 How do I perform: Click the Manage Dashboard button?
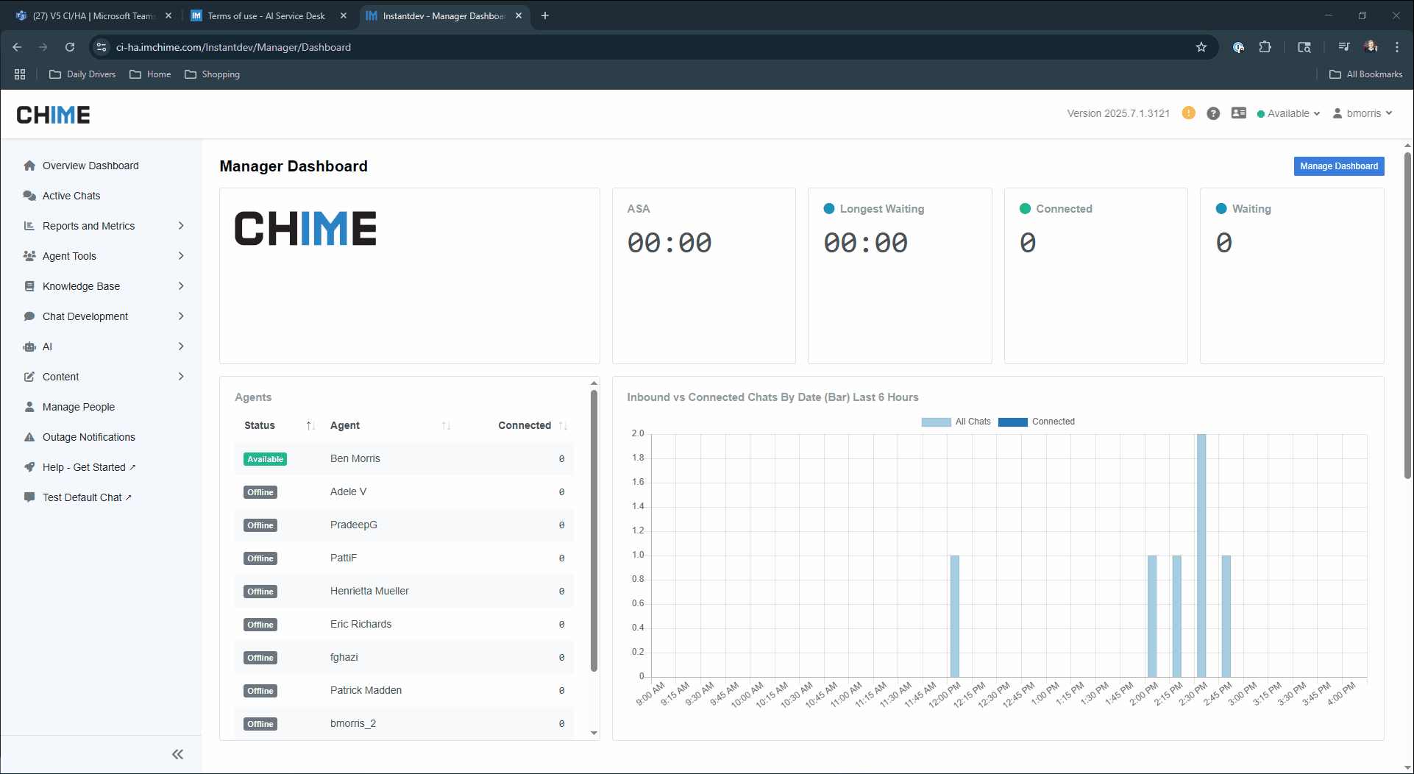coord(1339,166)
